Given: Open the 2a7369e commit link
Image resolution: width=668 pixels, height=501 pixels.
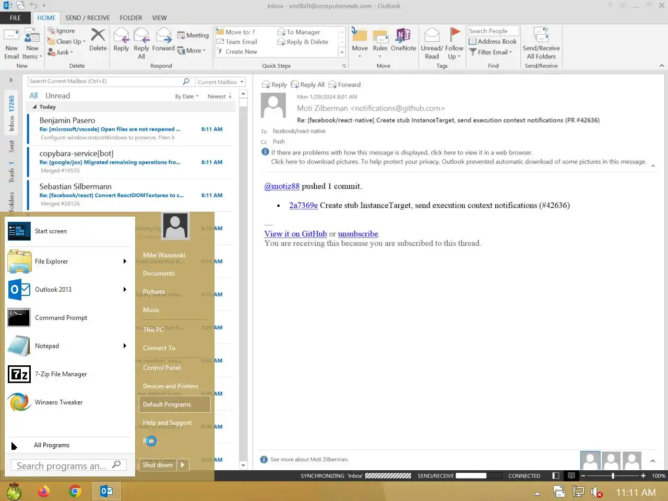Looking at the screenshot, I should pyautogui.click(x=303, y=206).
